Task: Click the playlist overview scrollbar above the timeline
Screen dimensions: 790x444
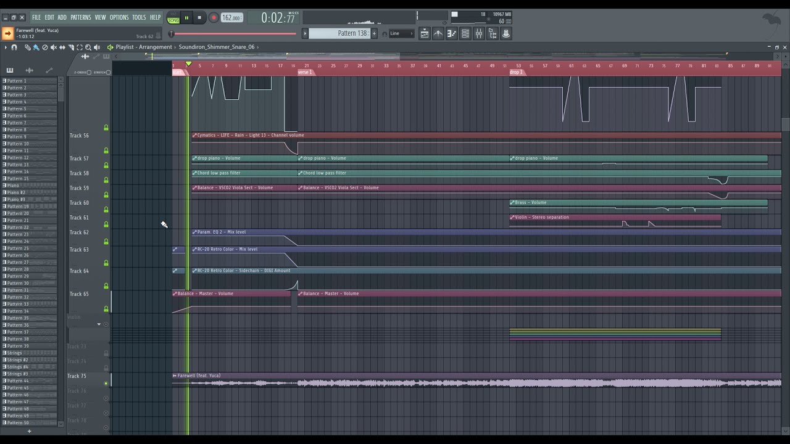Action: point(447,56)
